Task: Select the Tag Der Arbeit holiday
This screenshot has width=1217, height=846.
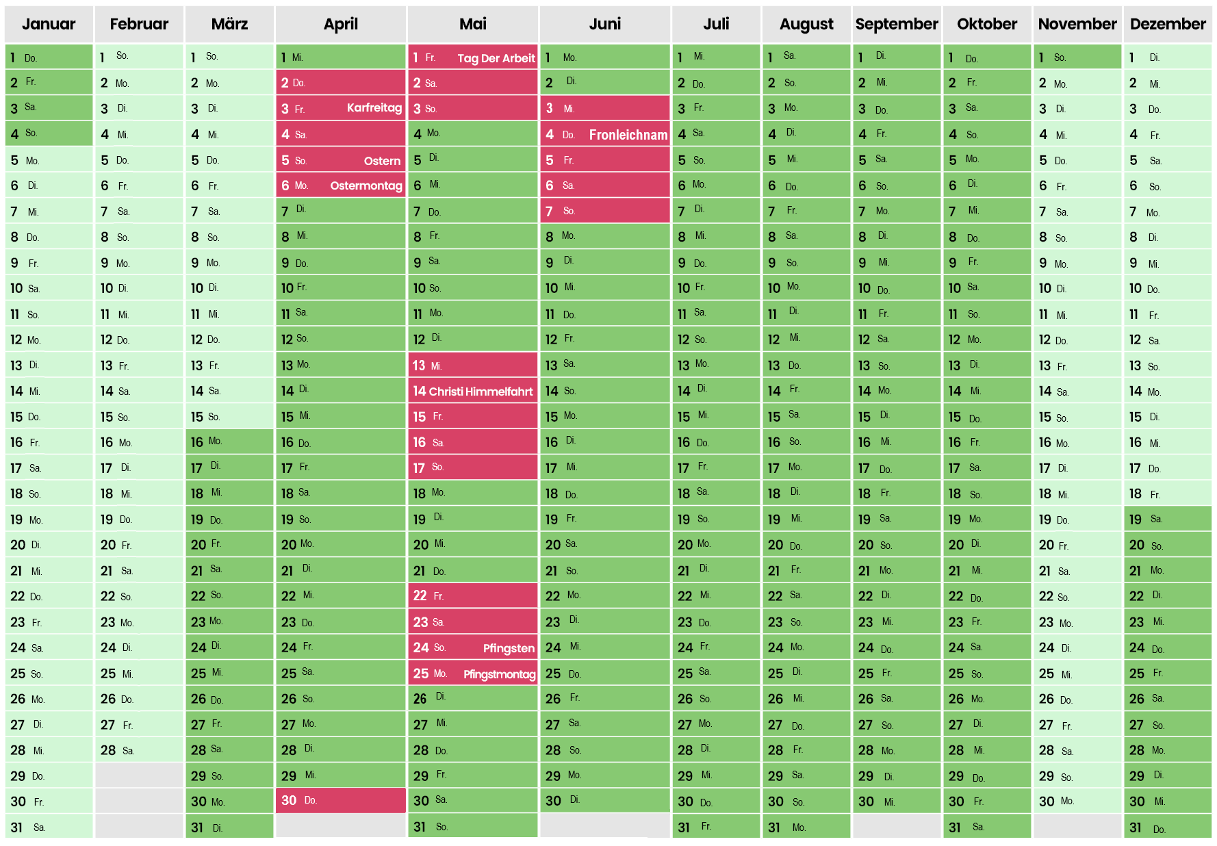Action: point(473,57)
